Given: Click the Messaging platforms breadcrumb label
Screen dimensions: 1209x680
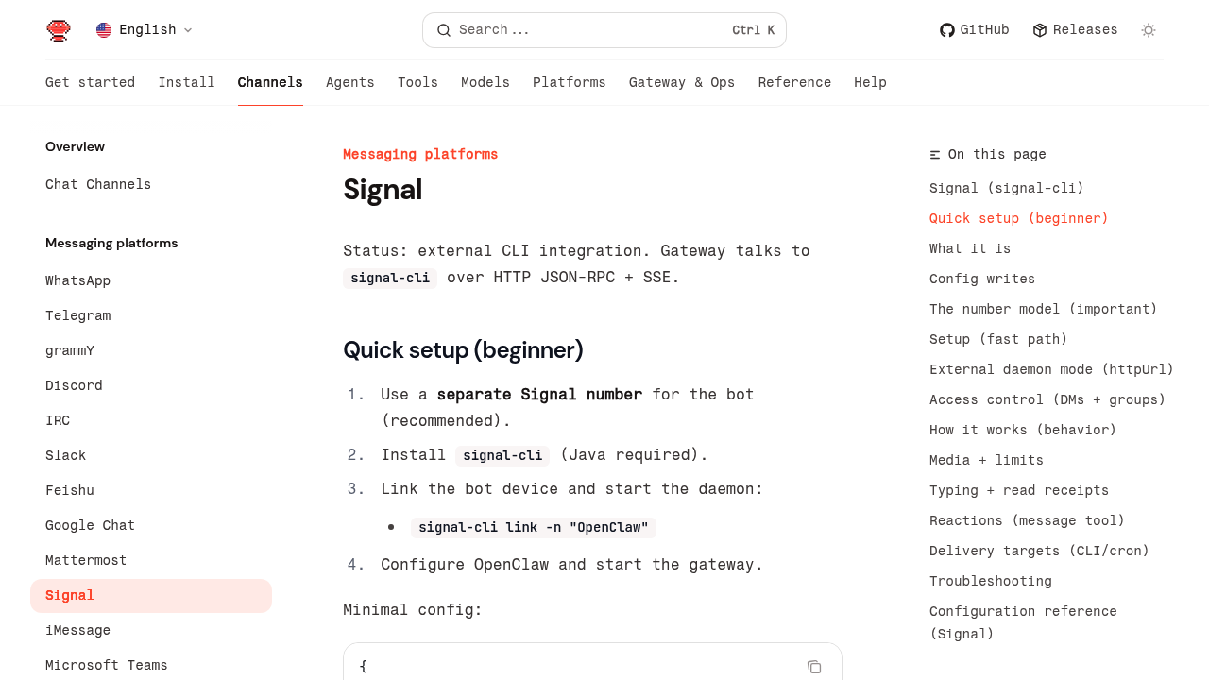Looking at the screenshot, I should coord(420,154).
